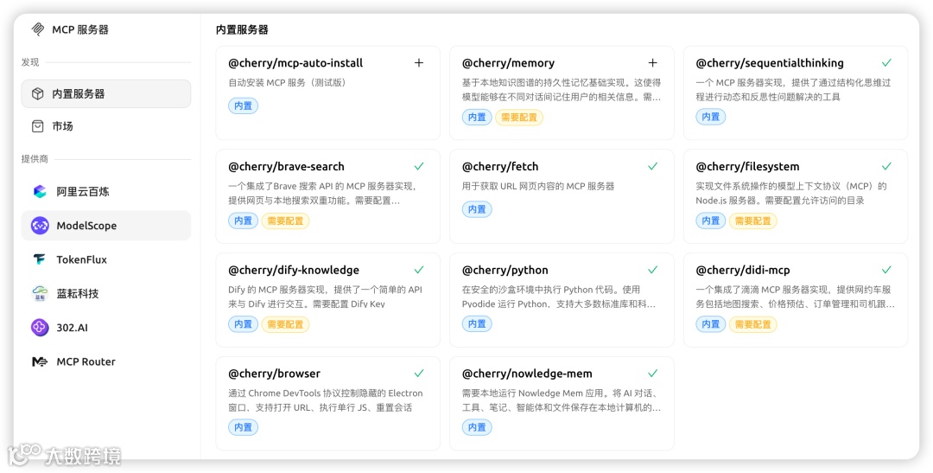933x473 pixels.
Task: Click the 内置 tag on @cherry/python card
Action: point(477,324)
